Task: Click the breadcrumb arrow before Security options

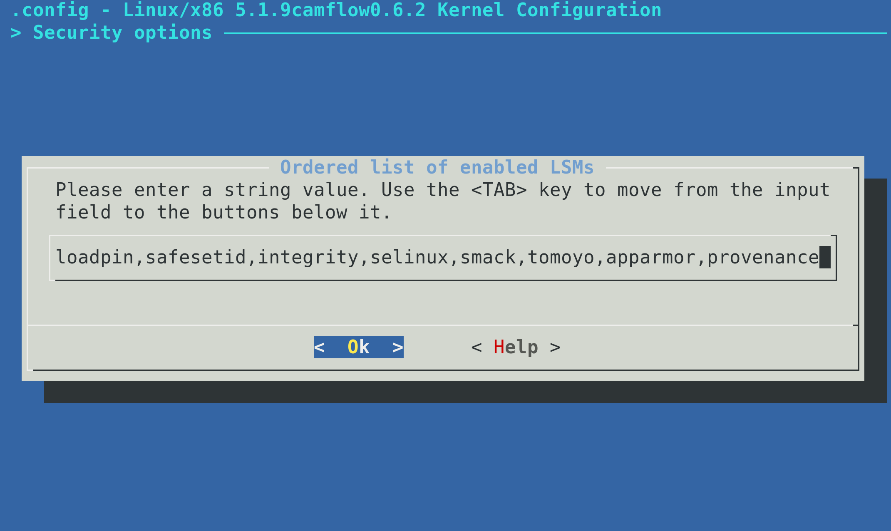Action: point(16,32)
